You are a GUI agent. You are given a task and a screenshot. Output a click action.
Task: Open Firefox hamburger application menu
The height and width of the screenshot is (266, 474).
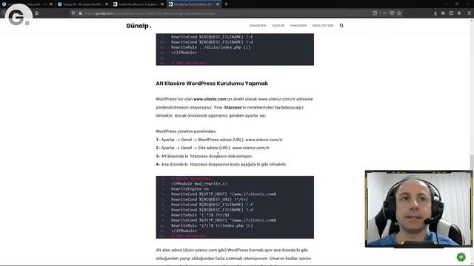point(469,13)
